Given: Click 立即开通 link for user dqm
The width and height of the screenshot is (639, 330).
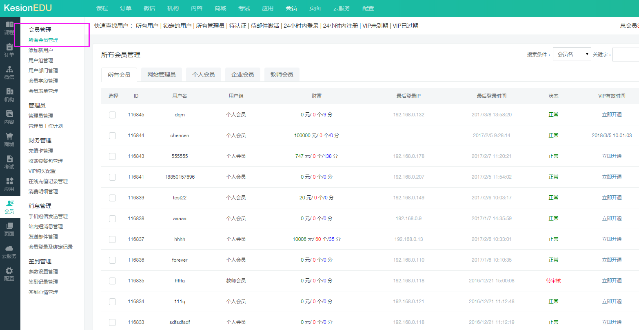Looking at the screenshot, I should [x=612, y=115].
